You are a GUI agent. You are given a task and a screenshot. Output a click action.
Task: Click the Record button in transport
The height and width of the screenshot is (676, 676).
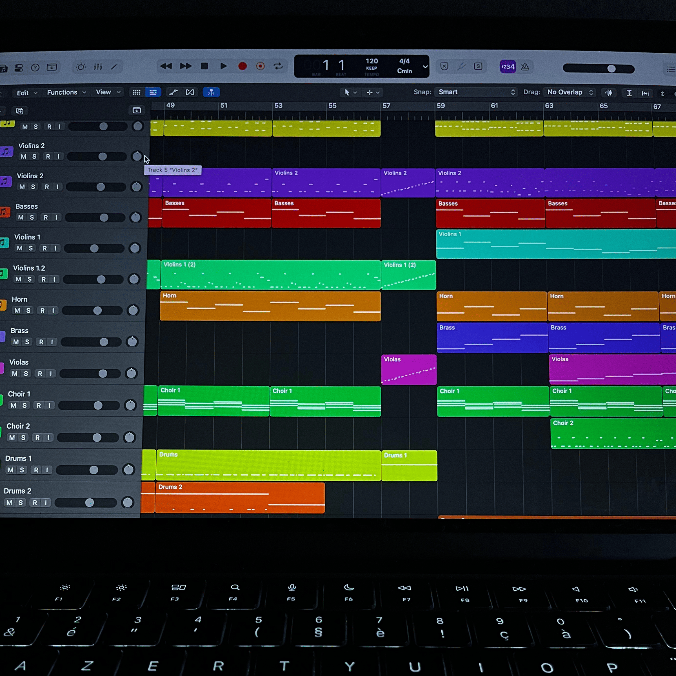coord(242,66)
